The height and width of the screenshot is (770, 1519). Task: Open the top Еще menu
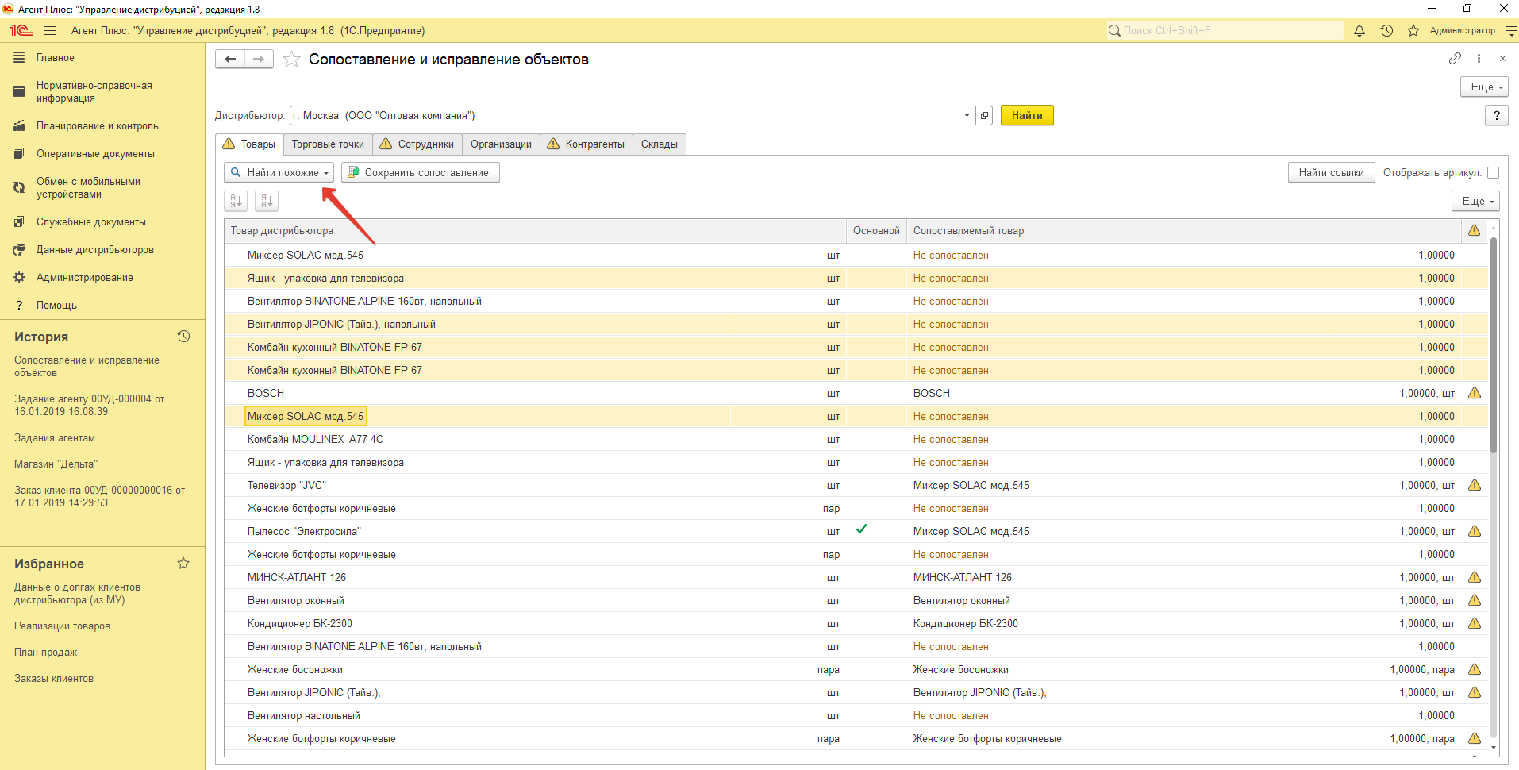tap(1484, 87)
